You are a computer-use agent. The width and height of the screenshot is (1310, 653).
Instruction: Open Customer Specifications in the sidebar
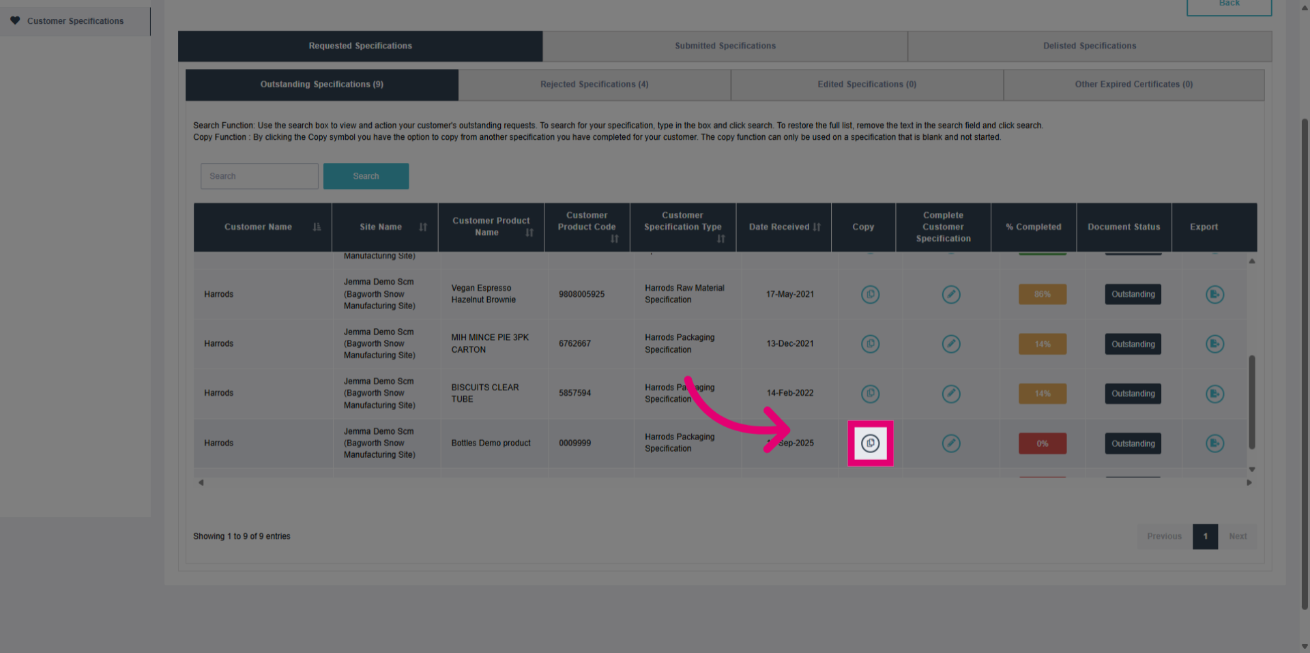coord(75,21)
